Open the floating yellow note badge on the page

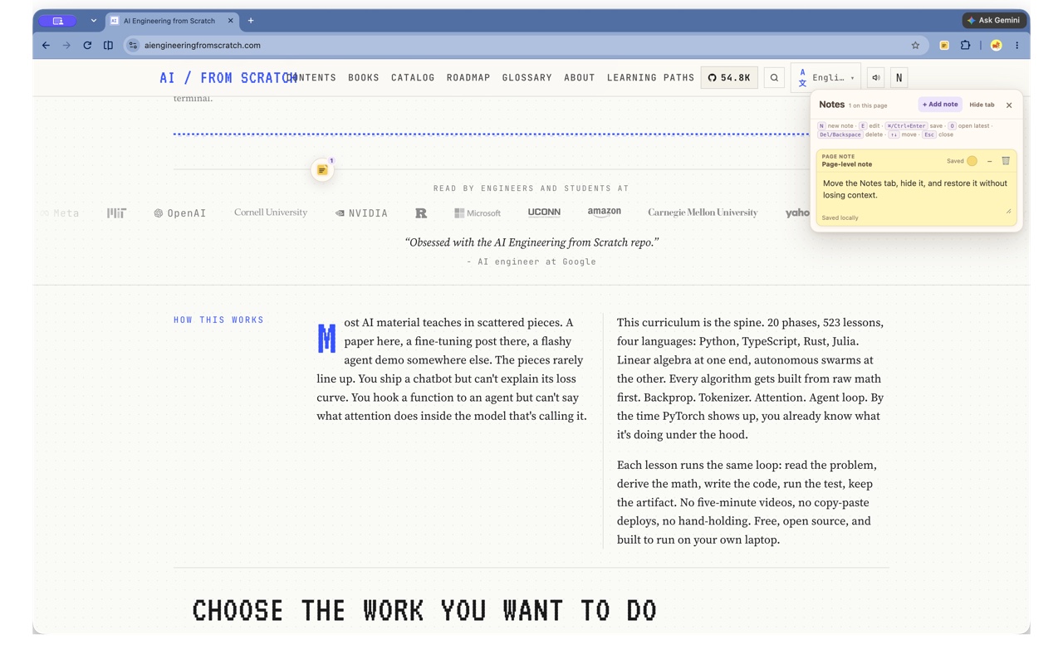click(322, 170)
